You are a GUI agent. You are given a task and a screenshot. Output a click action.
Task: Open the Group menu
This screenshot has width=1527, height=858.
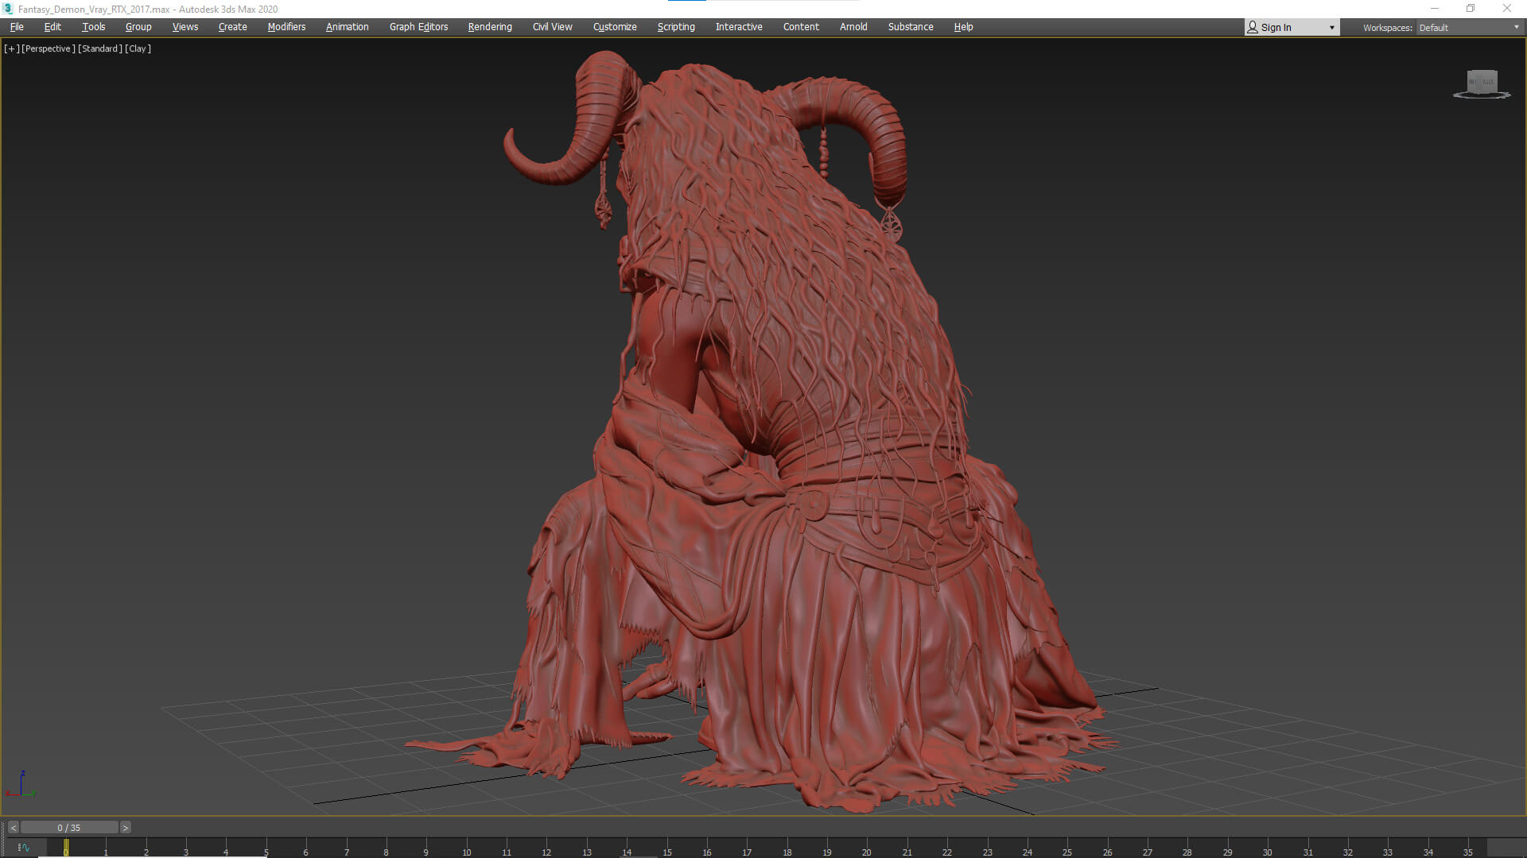pos(138,27)
